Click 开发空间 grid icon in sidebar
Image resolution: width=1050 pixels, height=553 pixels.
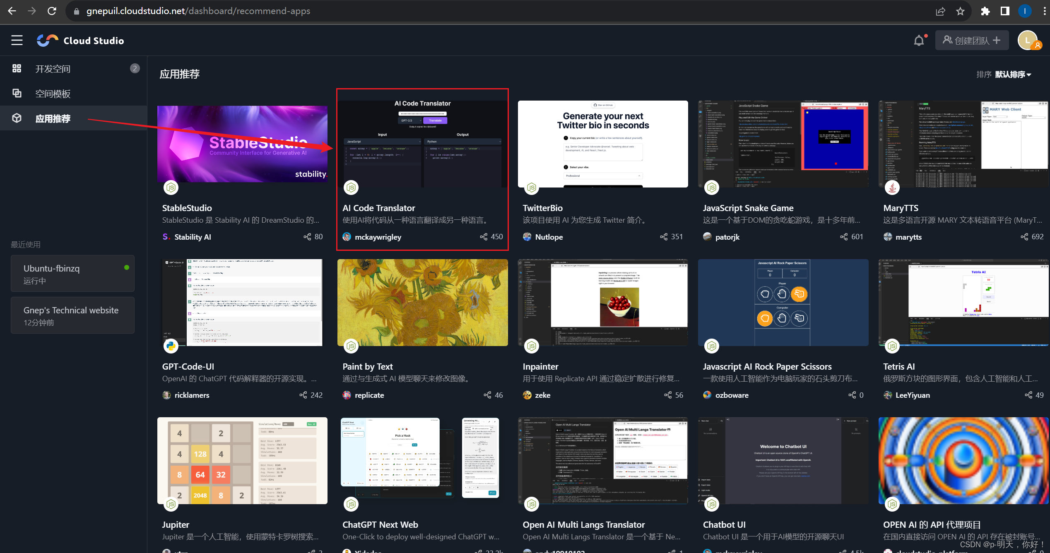click(17, 68)
